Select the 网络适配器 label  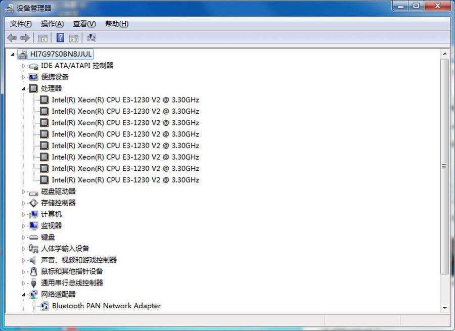[x=58, y=295]
